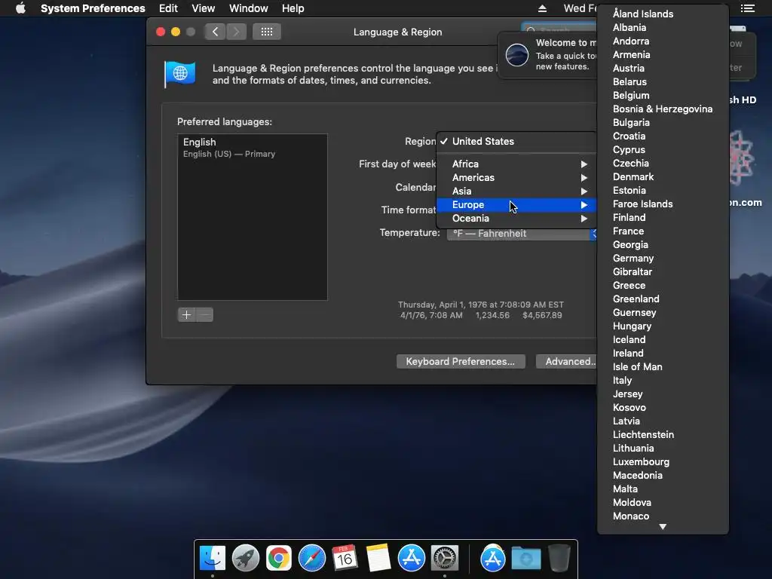Choose Denmark from the country list
772x579 pixels.
click(663, 177)
